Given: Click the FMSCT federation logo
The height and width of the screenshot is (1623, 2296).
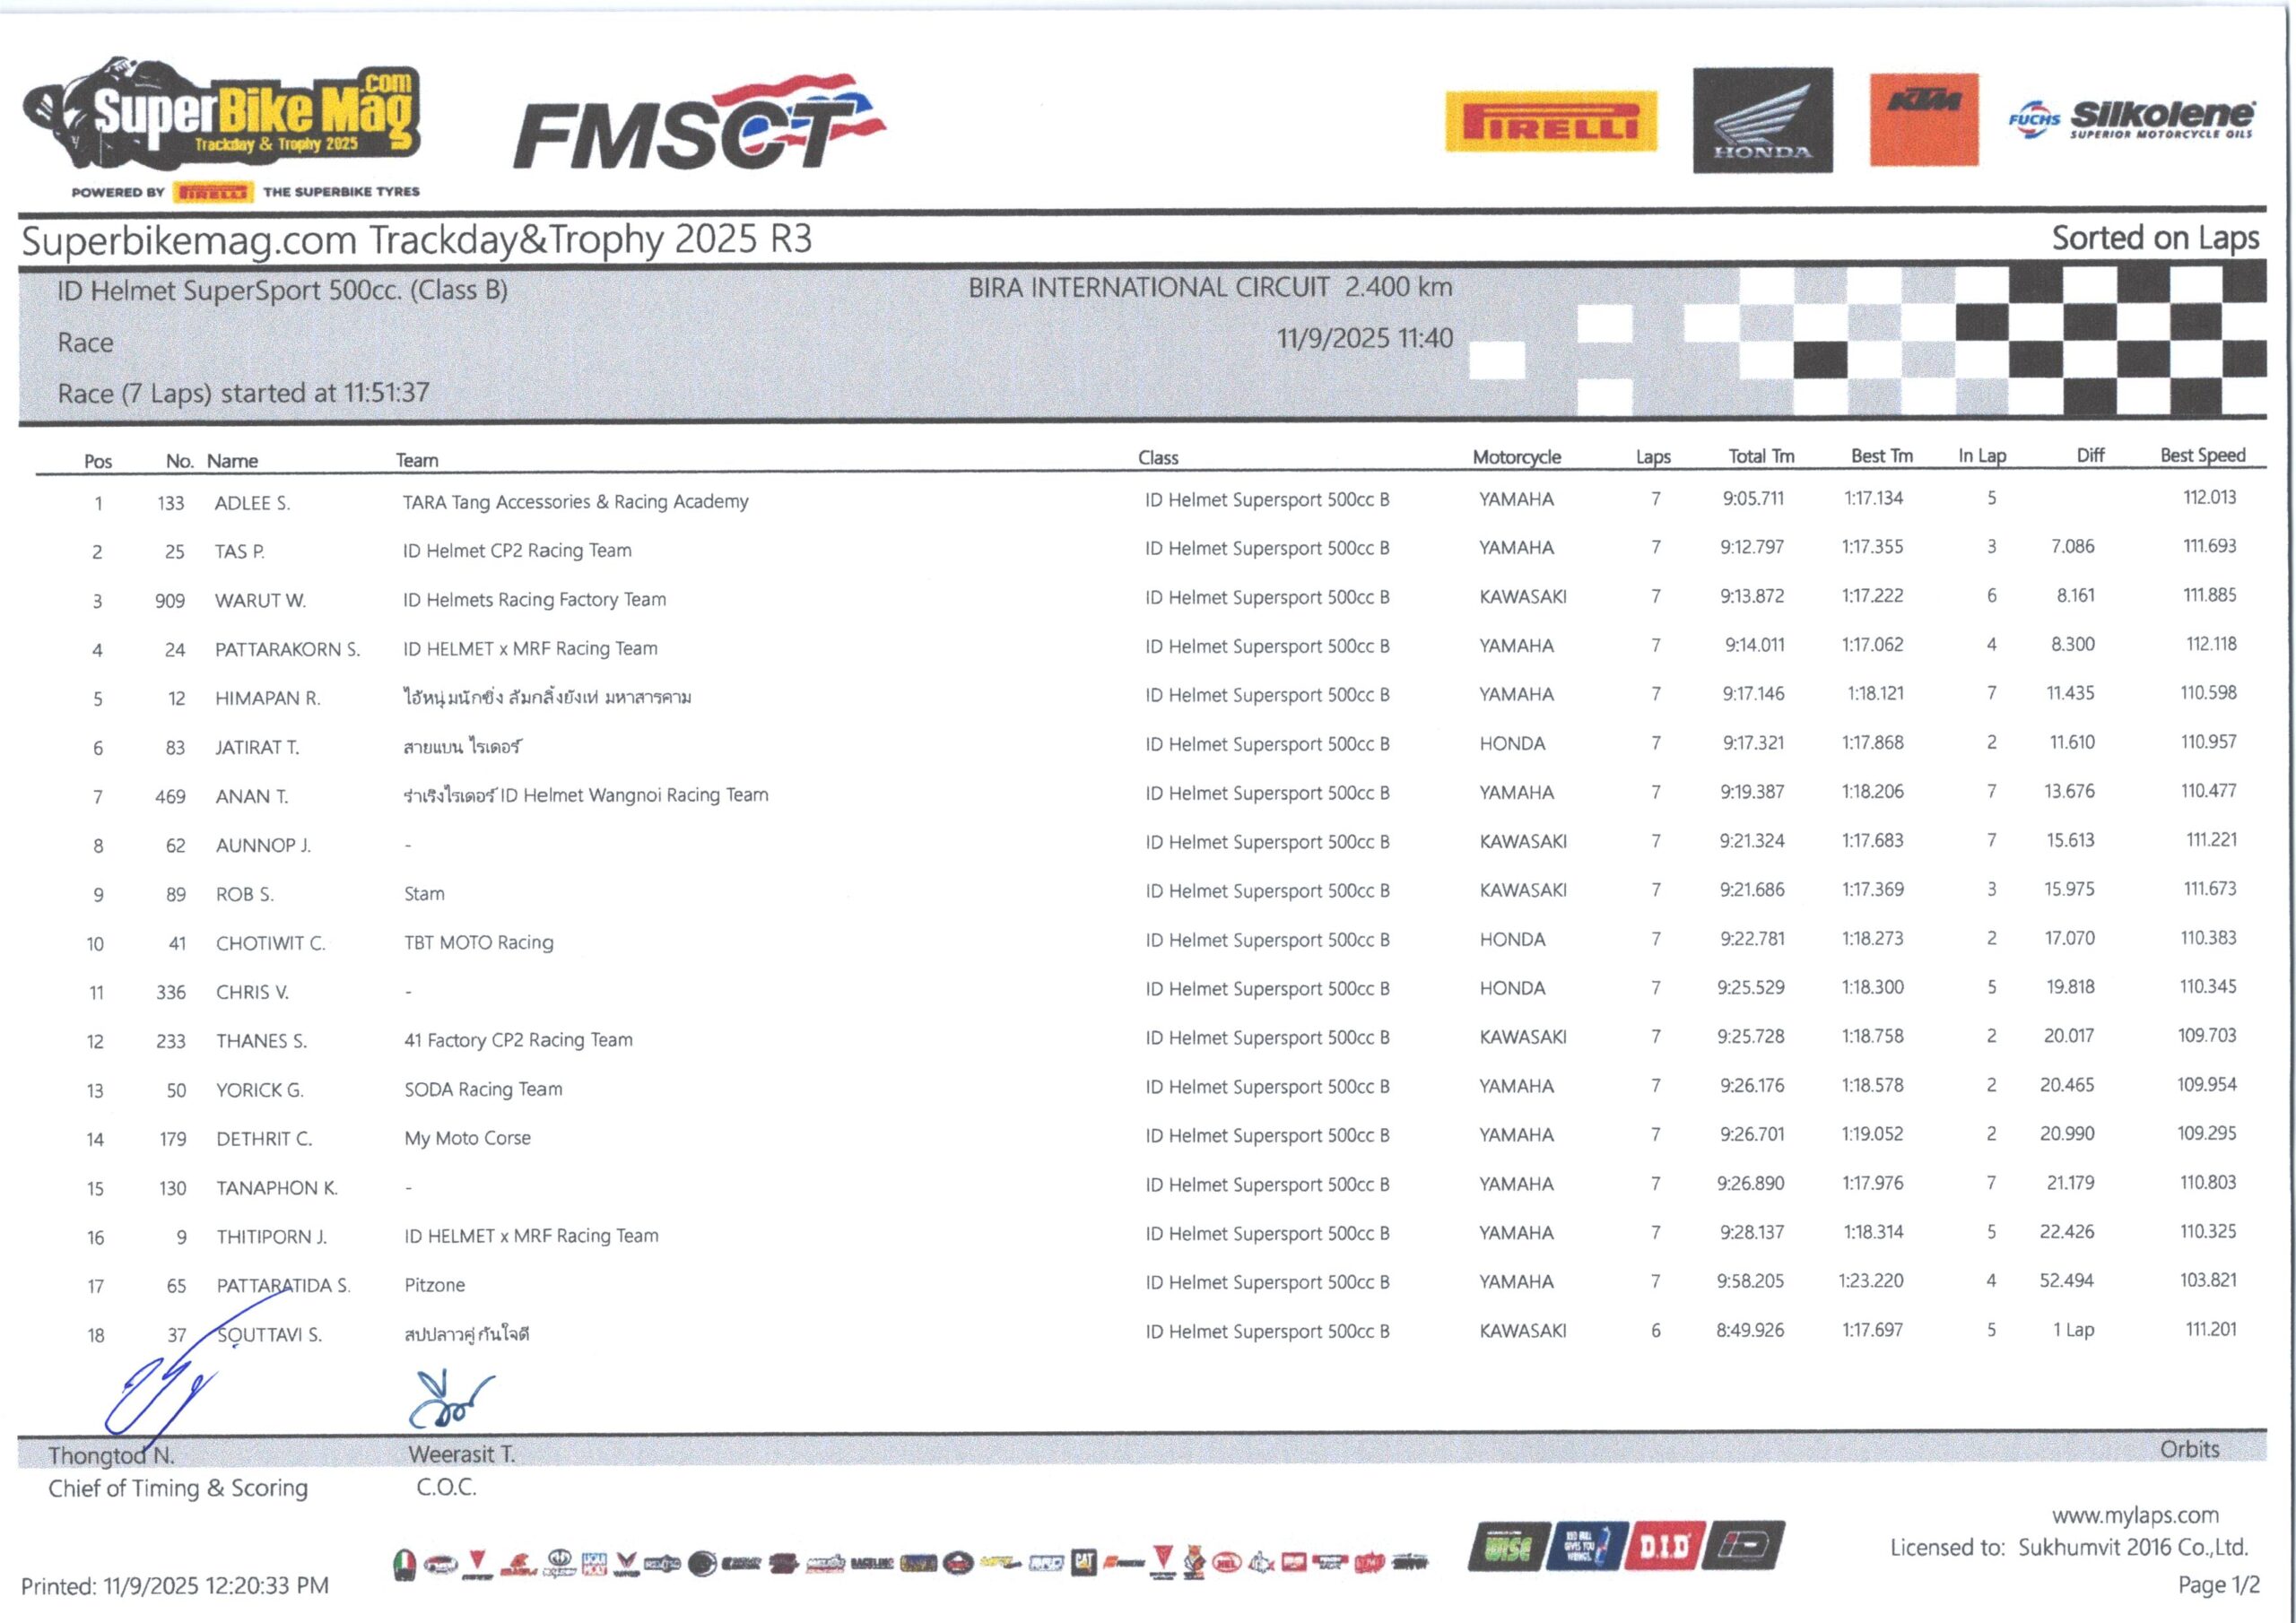Looking at the screenshot, I should [x=699, y=124].
